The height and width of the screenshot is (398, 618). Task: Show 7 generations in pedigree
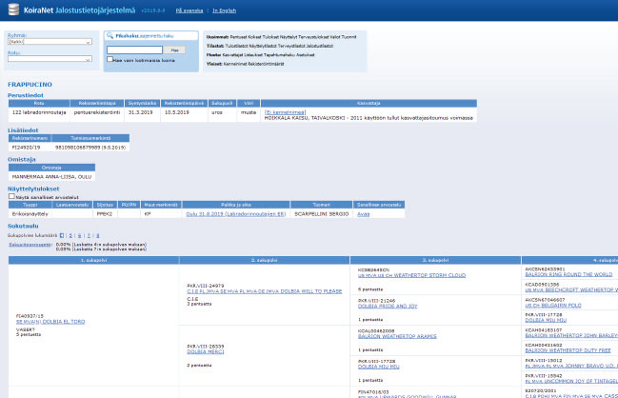tap(89, 235)
